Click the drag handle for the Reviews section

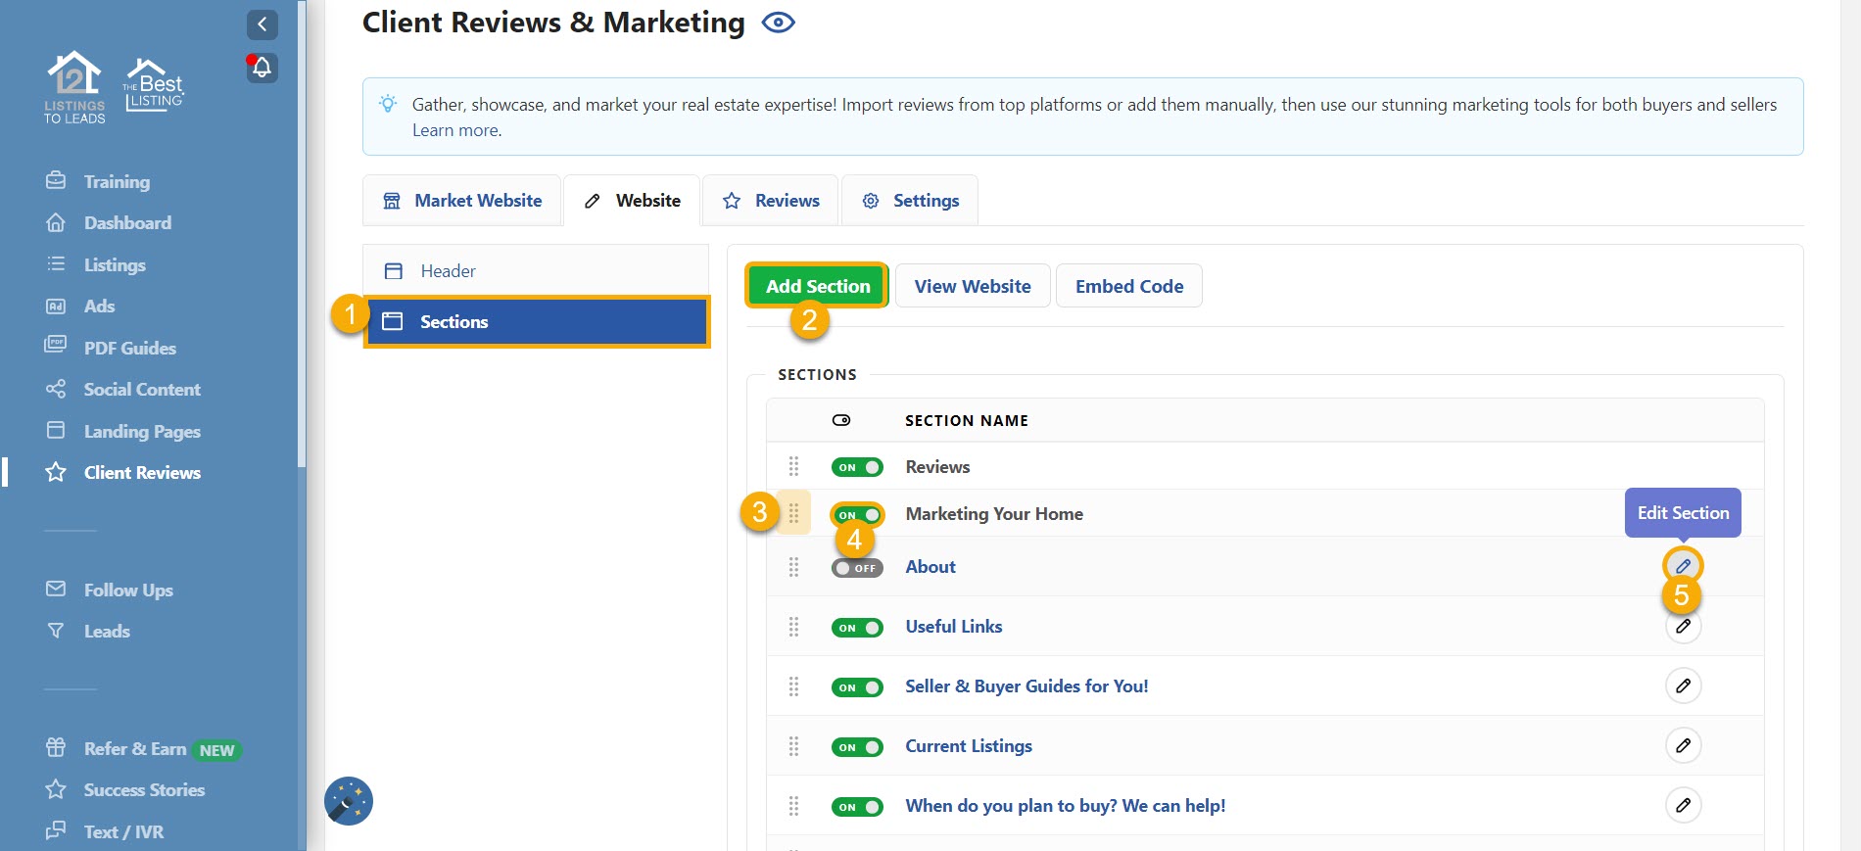(793, 466)
